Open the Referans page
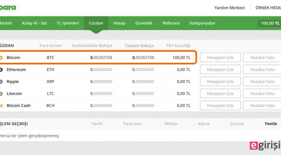The width and height of the screenshot is (281, 155). point(171,23)
